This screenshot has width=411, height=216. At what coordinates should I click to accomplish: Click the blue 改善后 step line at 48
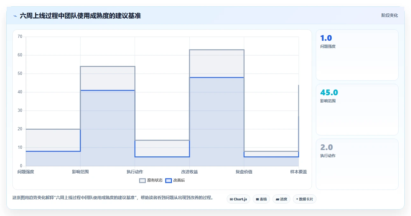pyautogui.click(x=217, y=77)
